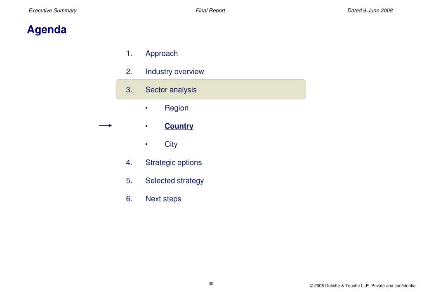Open the Next steps item
Image resolution: width=422 pixels, height=292 pixels.
coord(163,199)
